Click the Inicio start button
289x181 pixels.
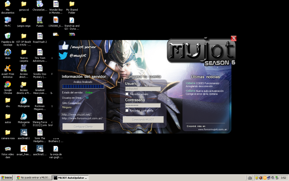pyautogui.click(x=6, y=178)
